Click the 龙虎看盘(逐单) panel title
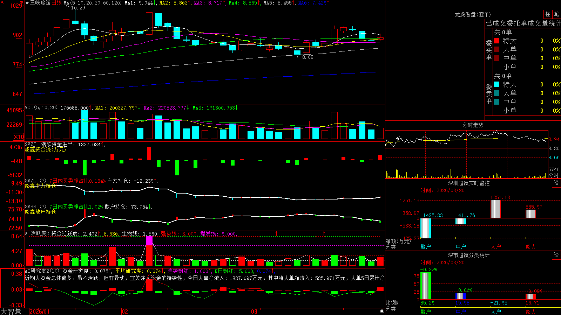The height and width of the screenshot is (315, 561). (x=473, y=14)
